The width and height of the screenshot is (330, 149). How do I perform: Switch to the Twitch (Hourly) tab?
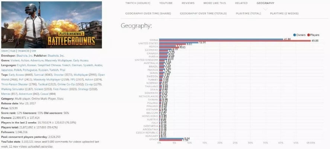137,3
